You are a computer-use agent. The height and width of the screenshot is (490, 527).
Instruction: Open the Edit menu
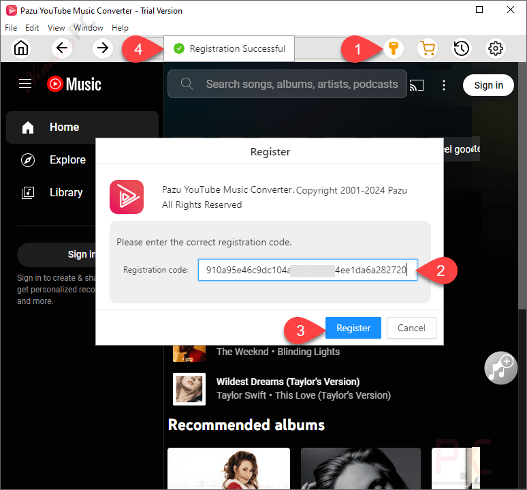32,27
